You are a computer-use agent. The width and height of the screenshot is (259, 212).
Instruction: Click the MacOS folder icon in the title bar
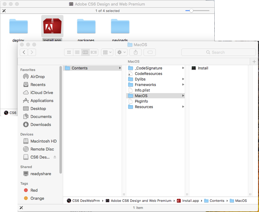130,45
